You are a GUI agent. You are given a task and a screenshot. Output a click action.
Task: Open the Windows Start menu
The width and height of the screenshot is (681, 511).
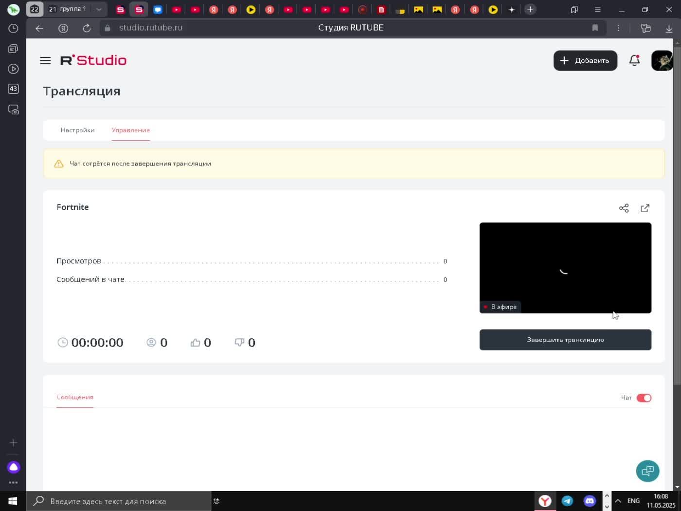click(x=13, y=501)
